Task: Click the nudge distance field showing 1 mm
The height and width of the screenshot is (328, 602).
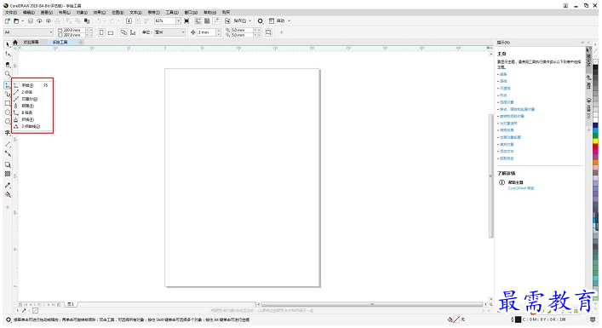Action: click(x=207, y=32)
